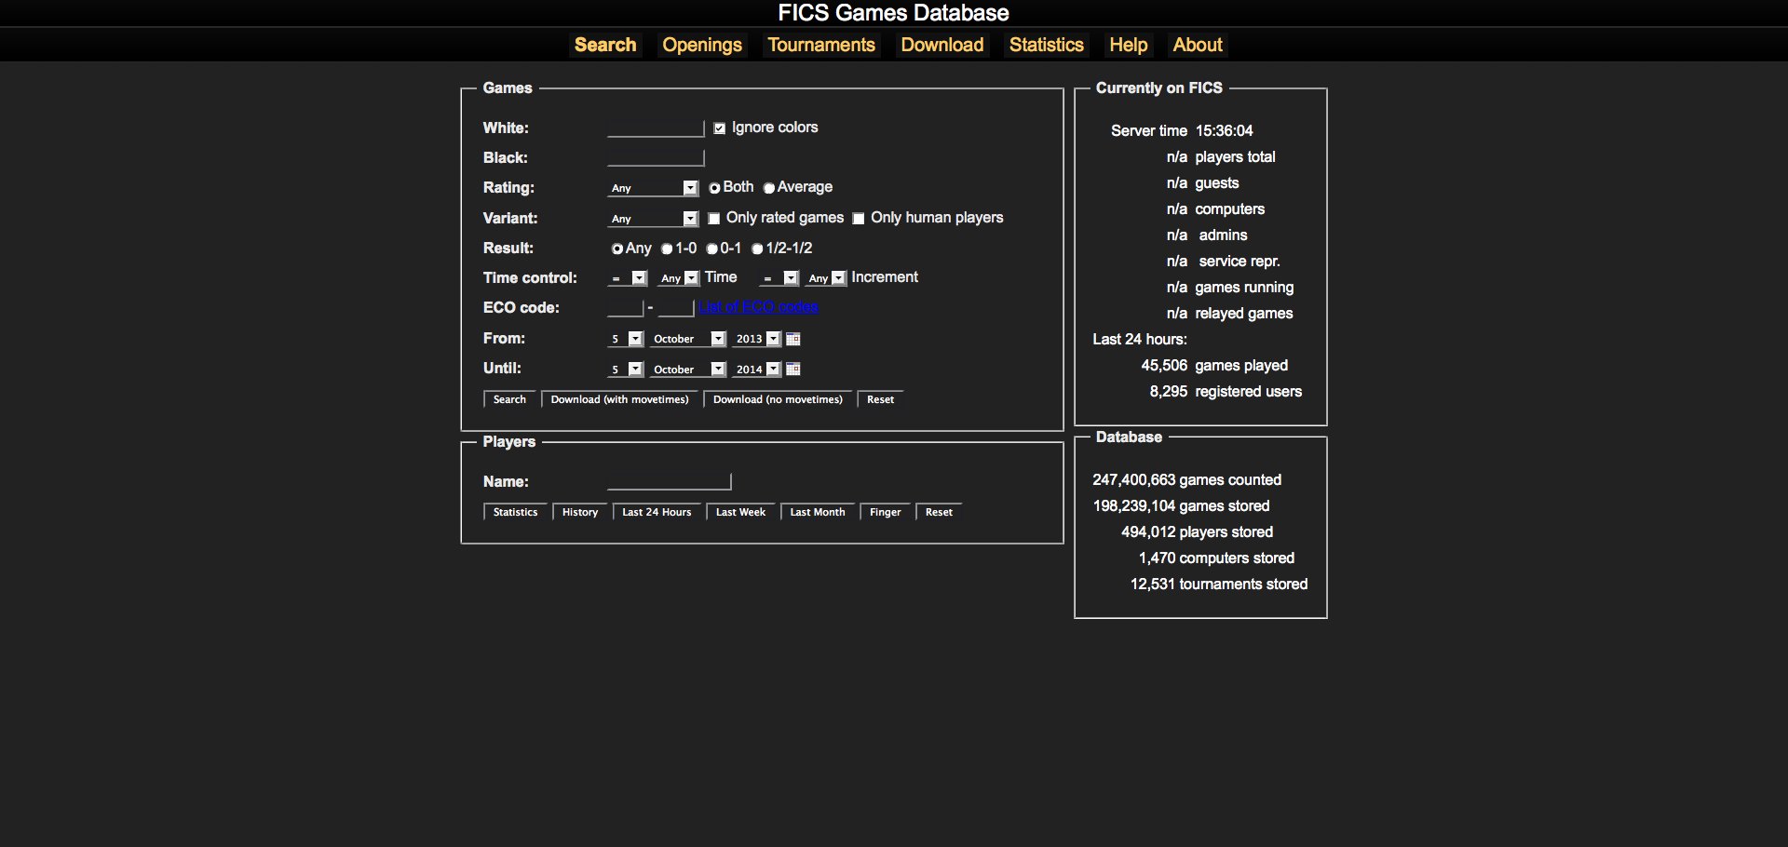This screenshot has width=1788, height=847.
Task: Go to the Statistics page
Action: (x=1045, y=44)
